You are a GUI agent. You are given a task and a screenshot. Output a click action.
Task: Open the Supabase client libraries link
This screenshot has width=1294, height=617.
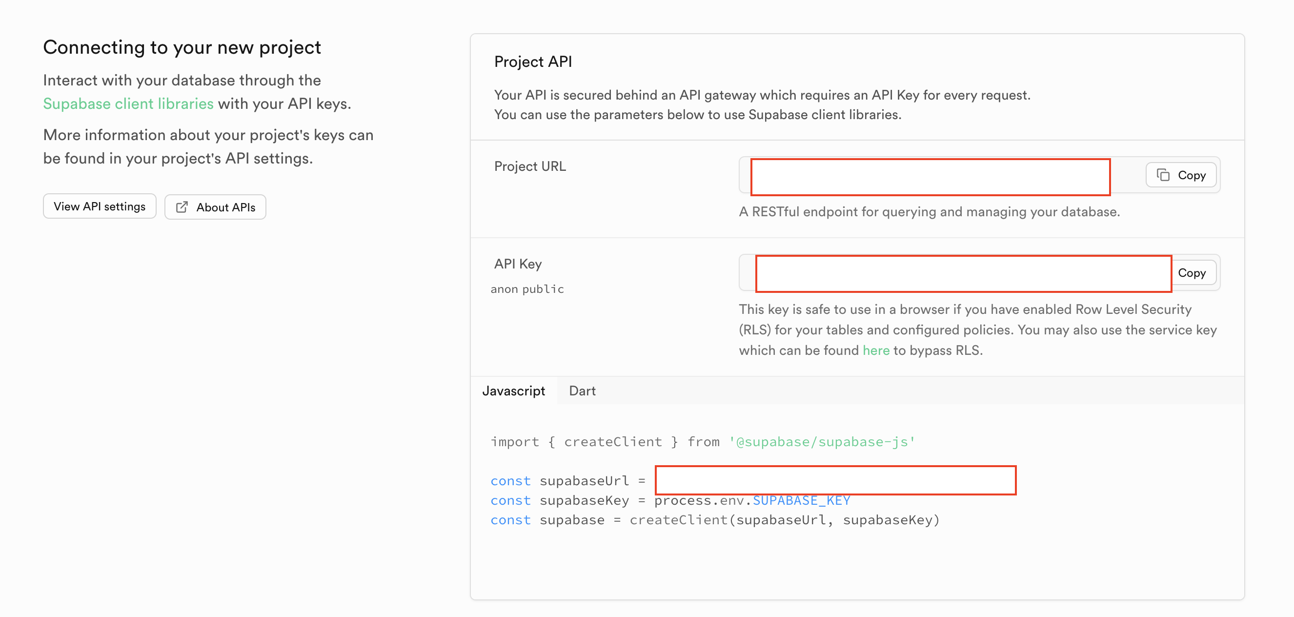coord(128,103)
